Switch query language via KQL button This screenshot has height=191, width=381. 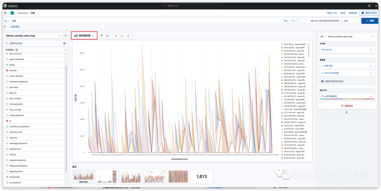(286, 21)
